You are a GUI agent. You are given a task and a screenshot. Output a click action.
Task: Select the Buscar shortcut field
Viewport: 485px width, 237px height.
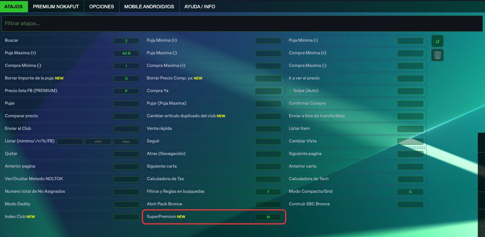pyautogui.click(x=126, y=41)
